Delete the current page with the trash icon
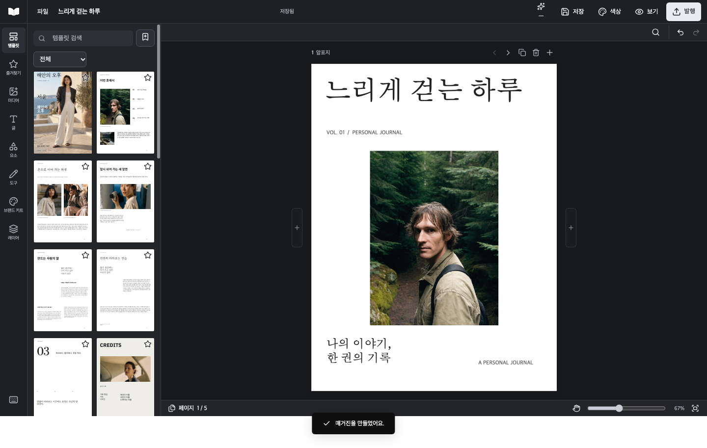 (x=536, y=53)
